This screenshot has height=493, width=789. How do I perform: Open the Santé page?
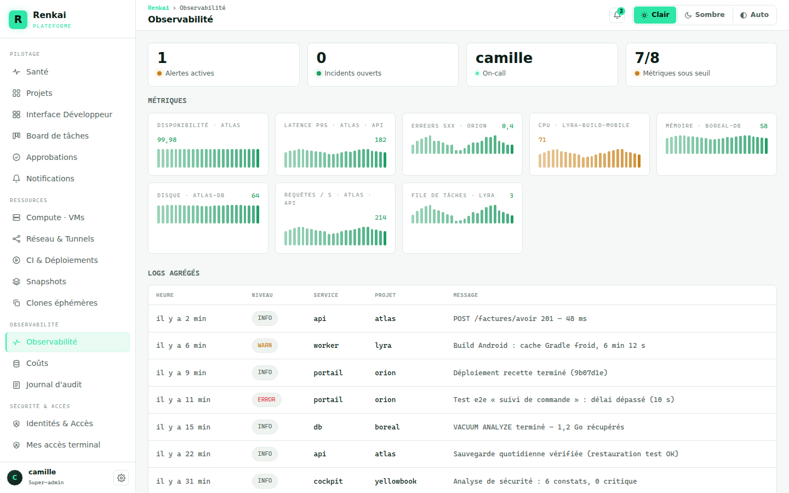coord(67,72)
